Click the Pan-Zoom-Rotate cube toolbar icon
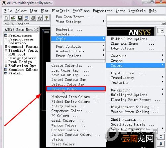 click(27, 18)
